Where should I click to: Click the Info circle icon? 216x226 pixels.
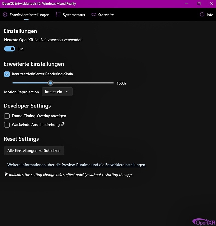click(x=202, y=15)
